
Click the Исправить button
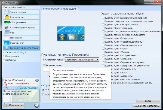[14, 105]
